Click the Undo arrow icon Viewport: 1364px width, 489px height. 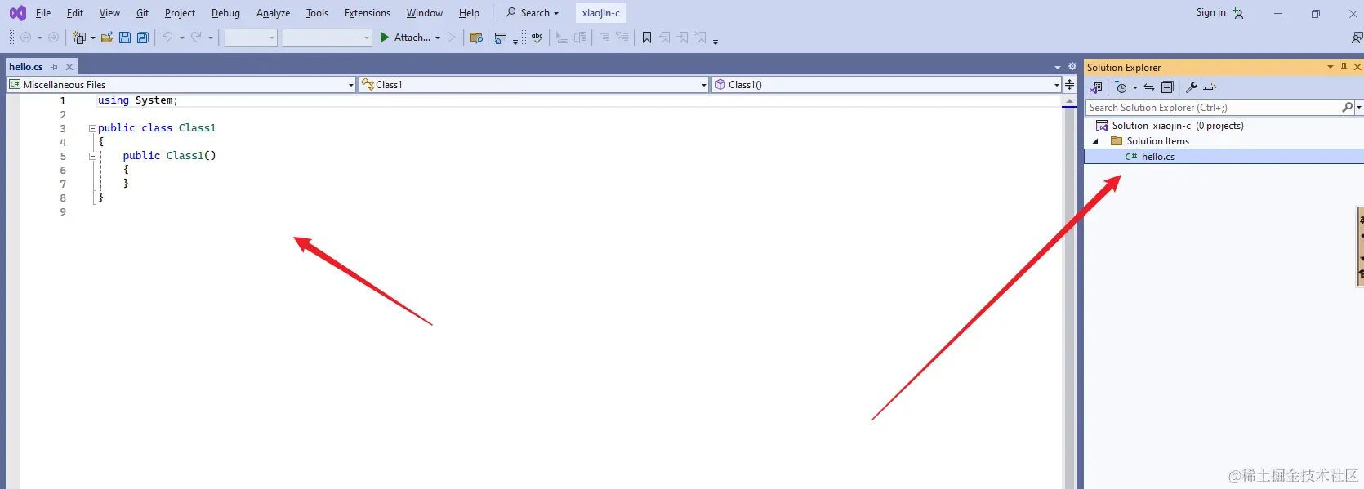167,38
